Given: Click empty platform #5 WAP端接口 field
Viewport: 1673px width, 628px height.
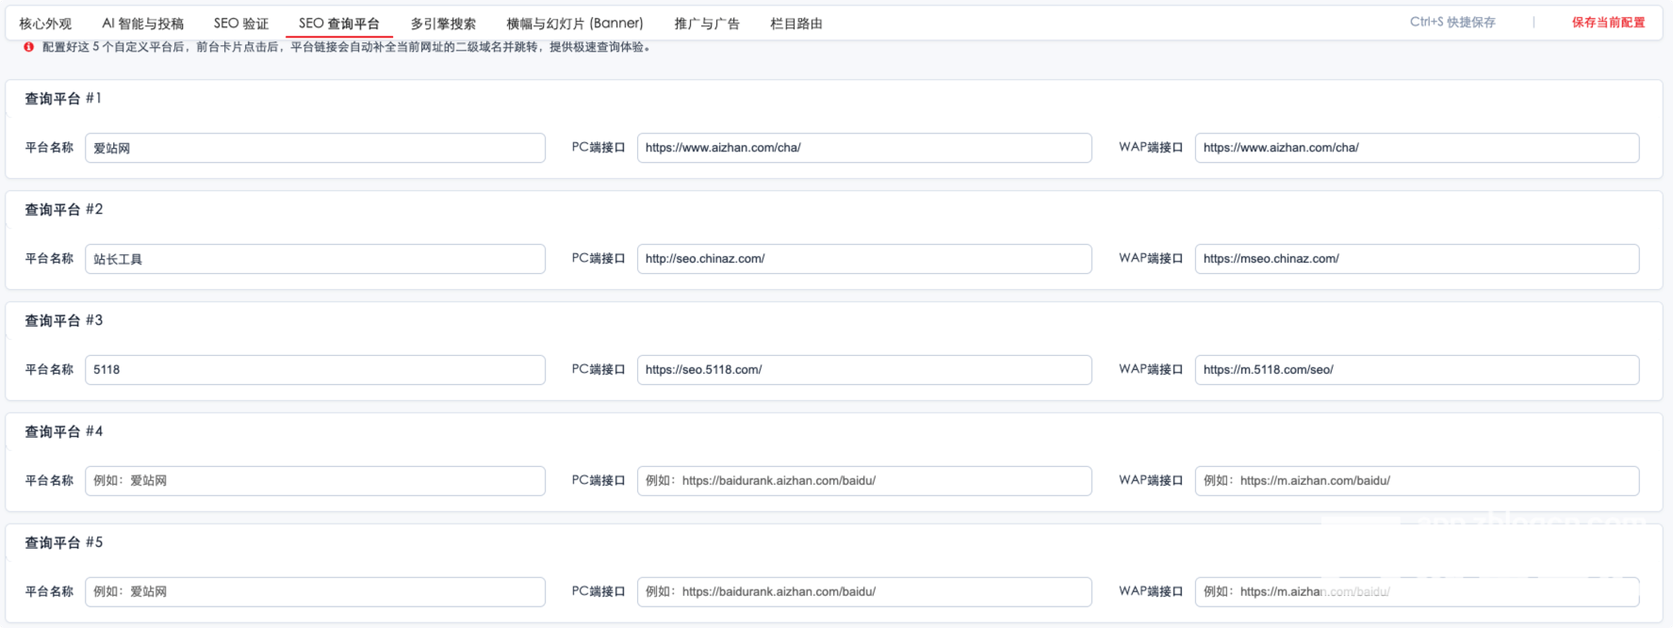Looking at the screenshot, I should pos(1417,592).
